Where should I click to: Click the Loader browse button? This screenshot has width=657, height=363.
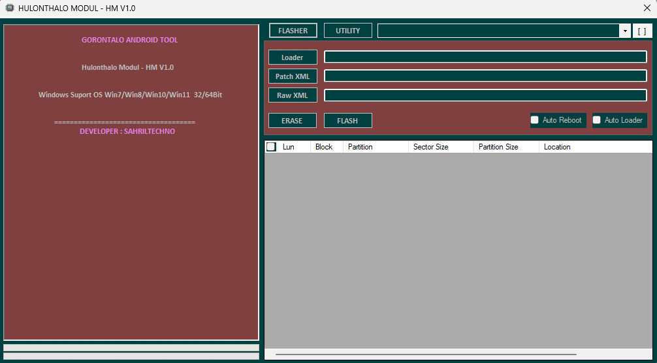tap(292, 57)
